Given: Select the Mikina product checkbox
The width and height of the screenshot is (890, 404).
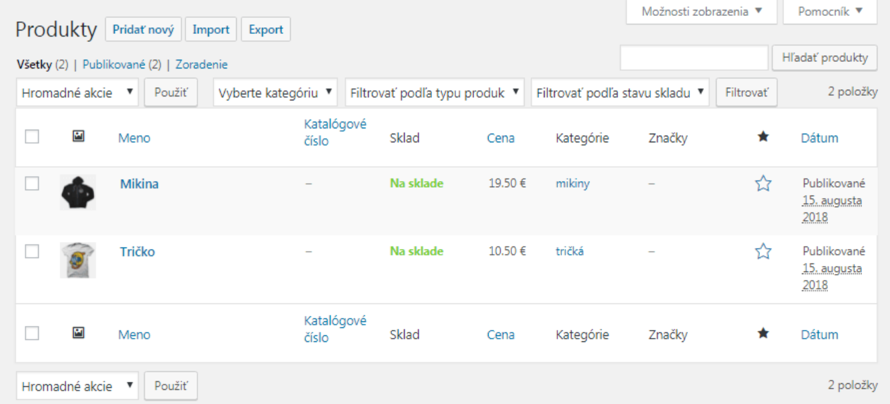Looking at the screenshot, I should pyautogui.click(x=32, y=184).
